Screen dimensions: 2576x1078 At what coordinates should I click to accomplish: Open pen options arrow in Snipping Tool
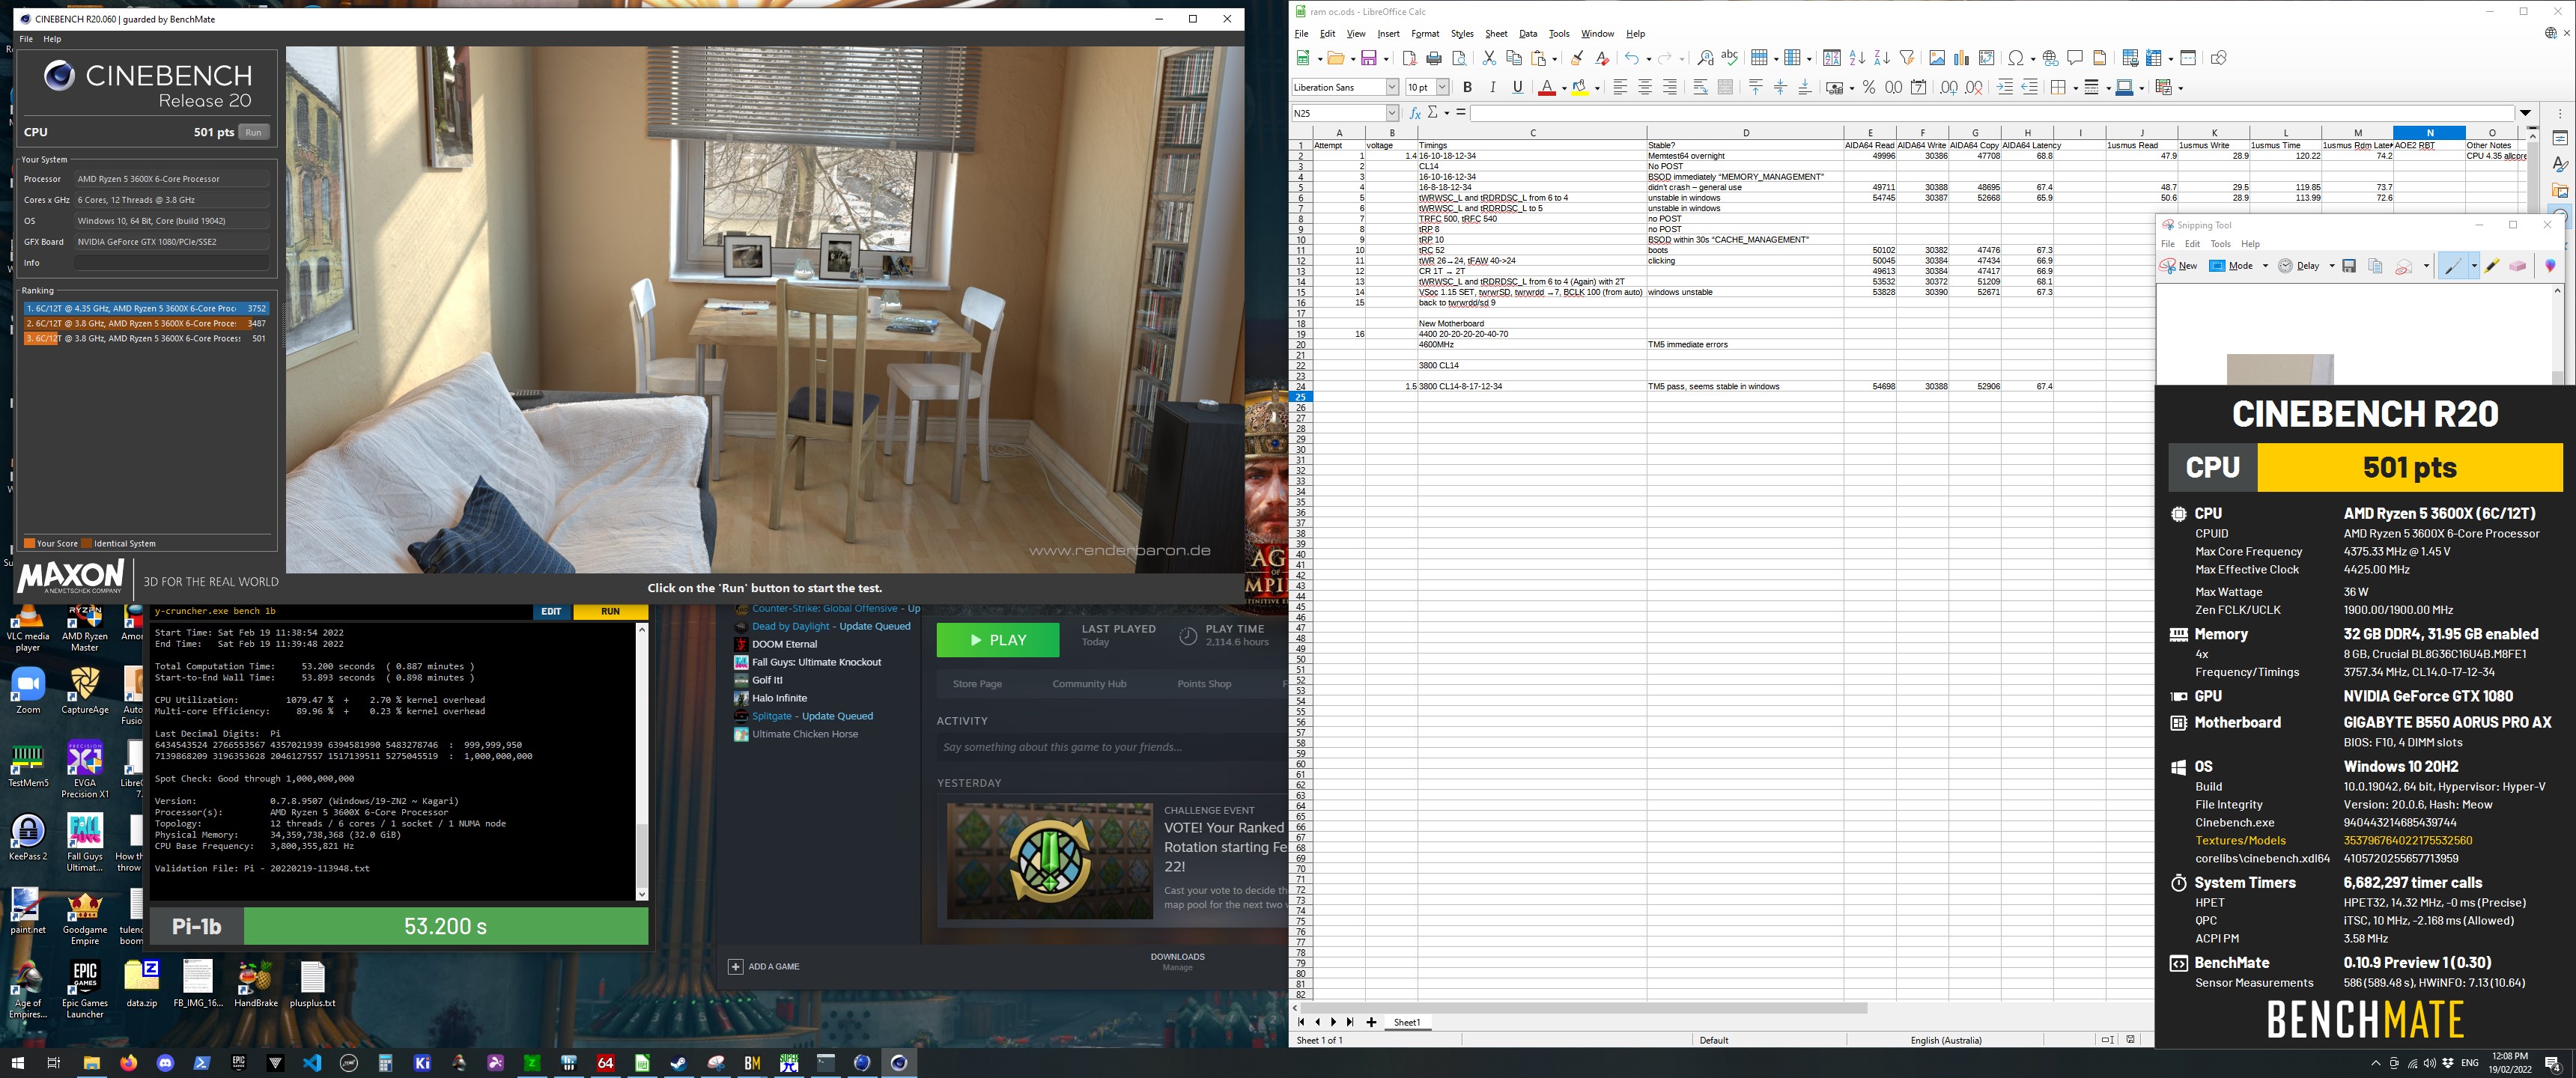[2474, 266]
